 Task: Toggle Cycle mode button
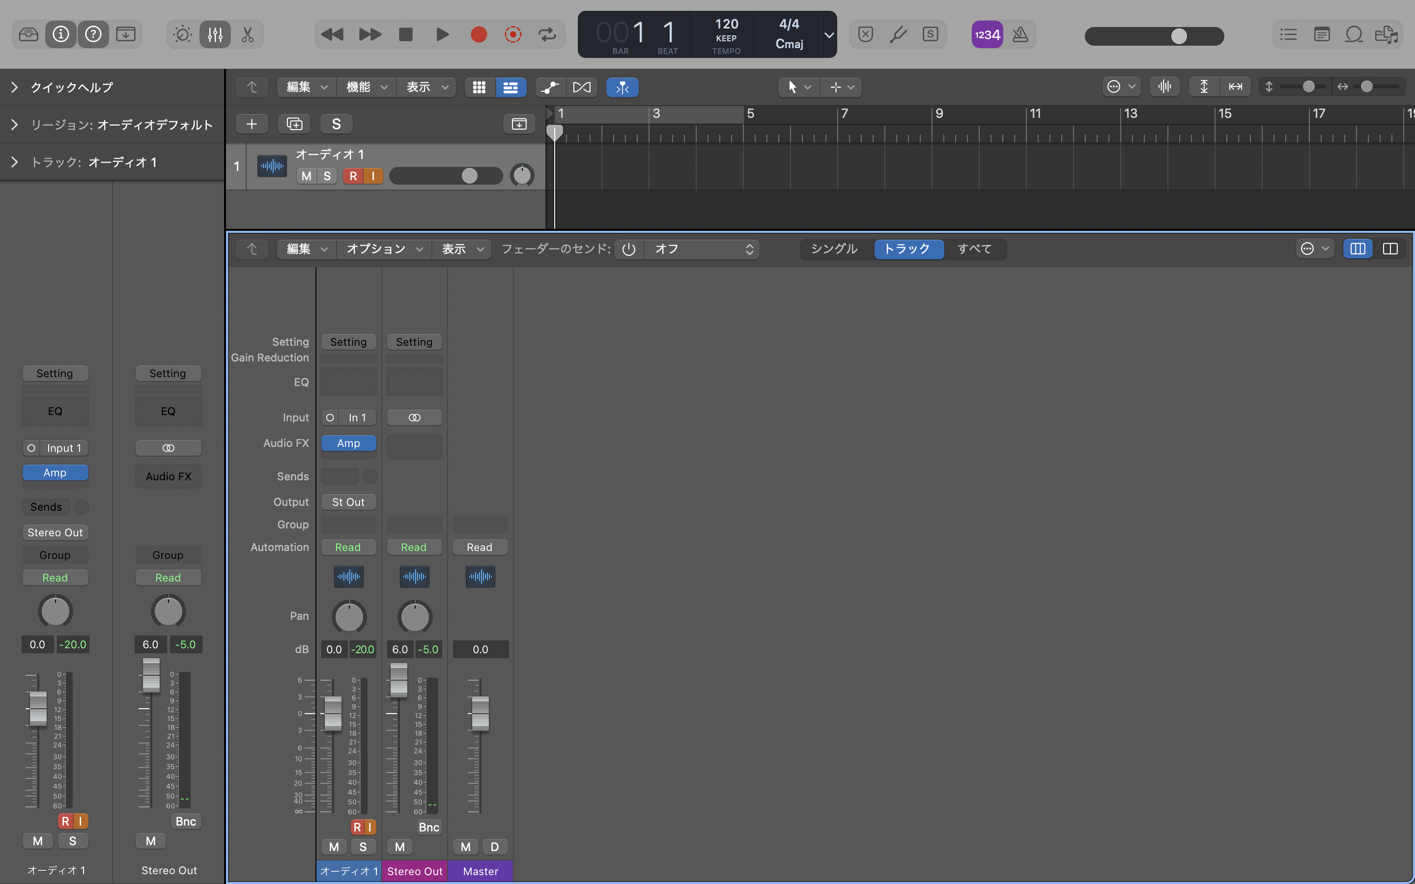pos(547,34)
